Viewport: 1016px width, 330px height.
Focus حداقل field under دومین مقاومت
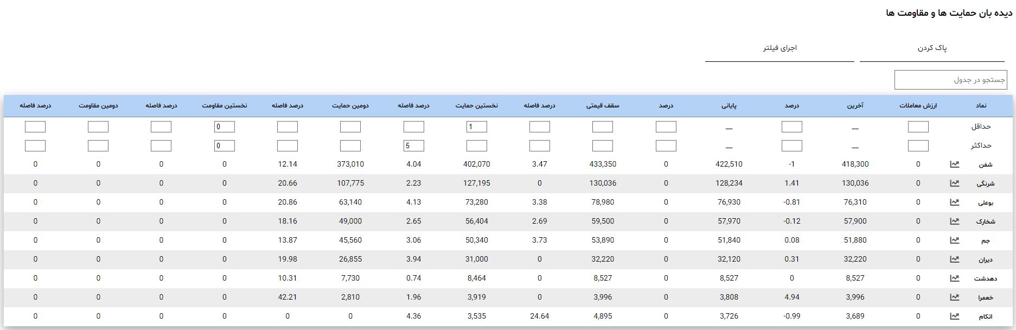98,126
